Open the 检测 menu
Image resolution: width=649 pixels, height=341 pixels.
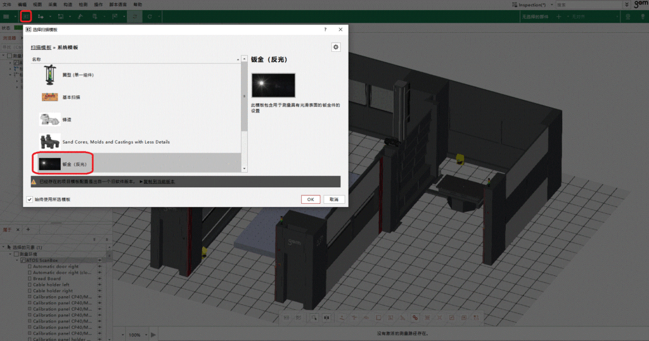pos(83,4)
